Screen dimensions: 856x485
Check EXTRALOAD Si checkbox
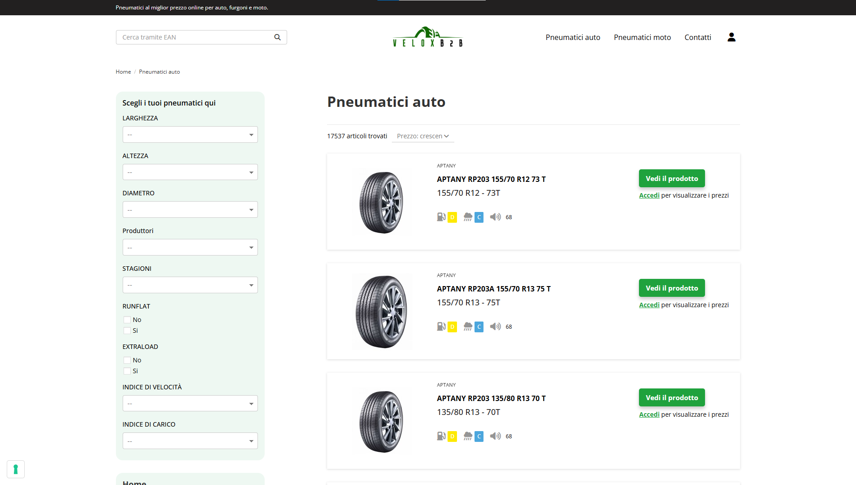127,371
